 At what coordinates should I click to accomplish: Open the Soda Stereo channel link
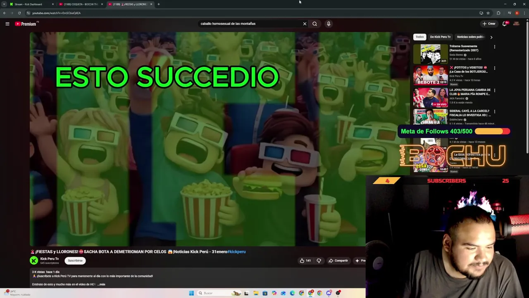[456, 55]
